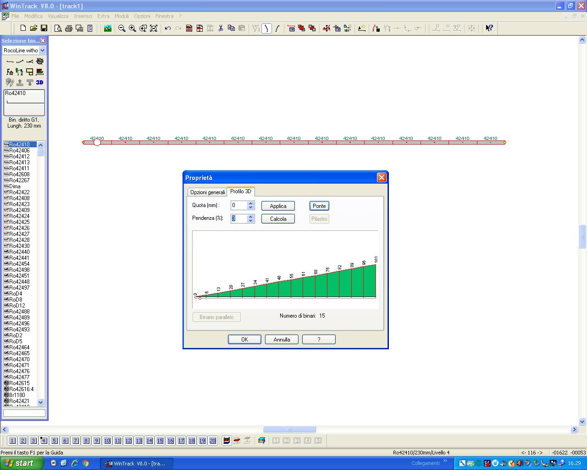This screenshot has height=470, width=587.
Task: Switch to layer 20
Action: pyautogui.click(x=213, y=441)
